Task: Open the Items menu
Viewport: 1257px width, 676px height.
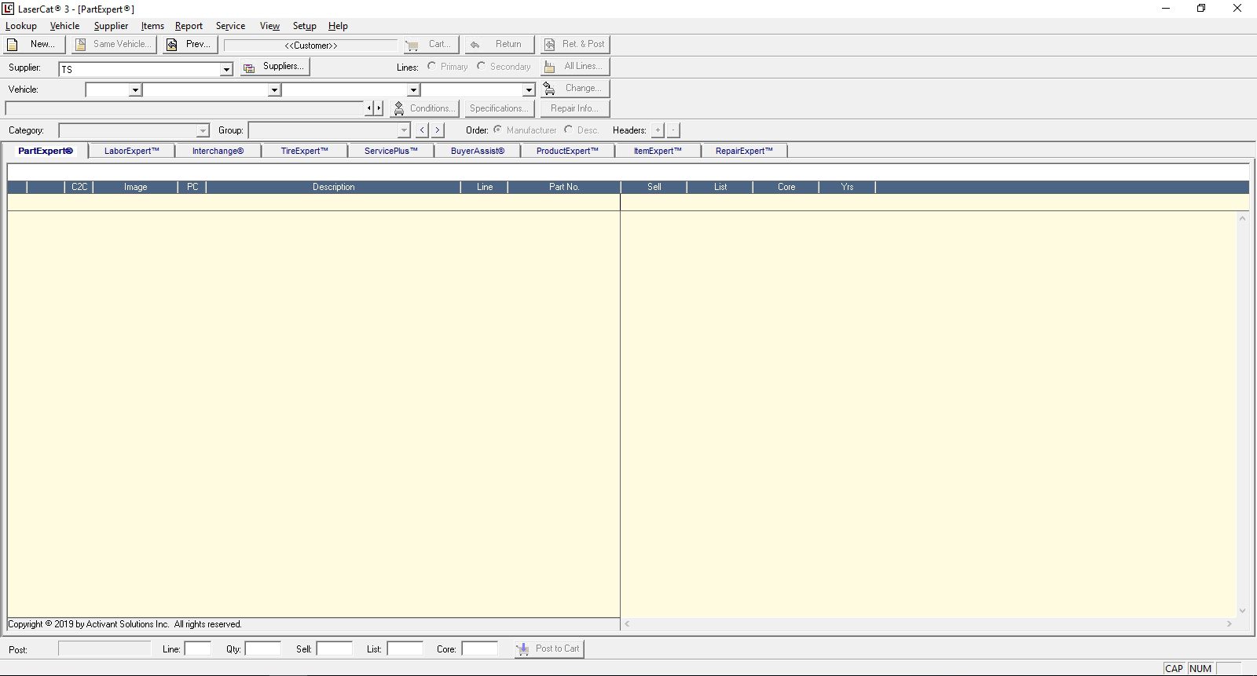Action: pos(152,26)
